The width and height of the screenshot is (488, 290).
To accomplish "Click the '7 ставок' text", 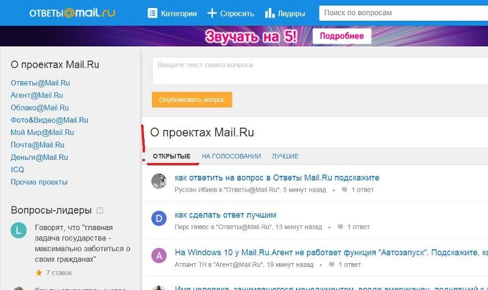I will [59, 273].
